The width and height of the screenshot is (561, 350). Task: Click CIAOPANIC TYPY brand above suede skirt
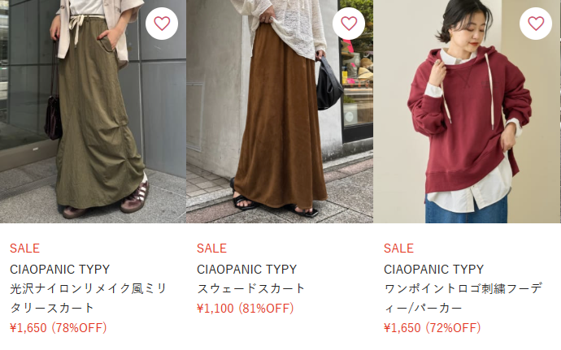click(x=247, y=270)
